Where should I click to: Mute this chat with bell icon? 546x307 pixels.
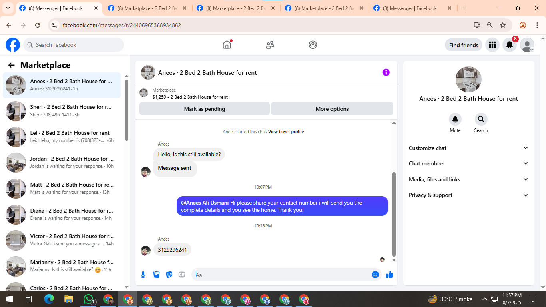click(455, 119)
